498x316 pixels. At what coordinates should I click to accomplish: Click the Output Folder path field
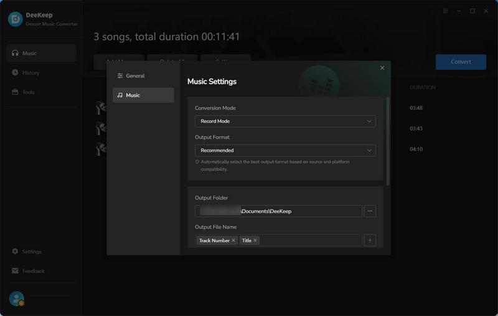[278, 211]
